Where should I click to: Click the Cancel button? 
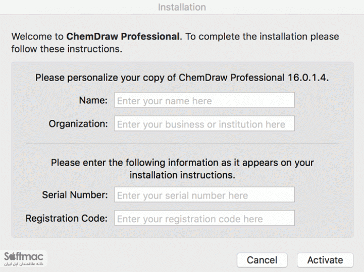[262, 260]
